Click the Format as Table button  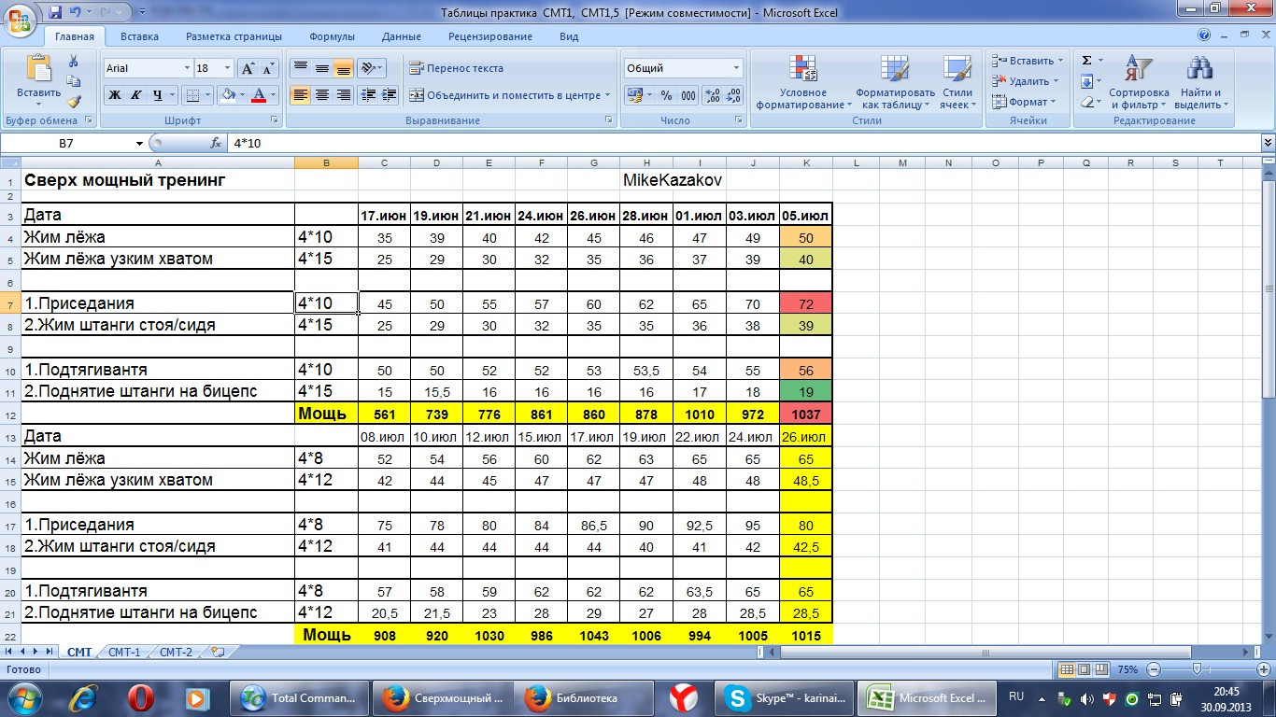click(x=895, y=82)
